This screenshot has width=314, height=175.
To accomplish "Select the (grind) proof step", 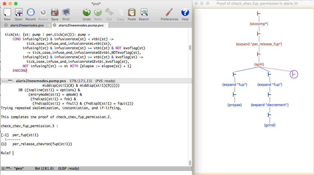I will (270, 125).
